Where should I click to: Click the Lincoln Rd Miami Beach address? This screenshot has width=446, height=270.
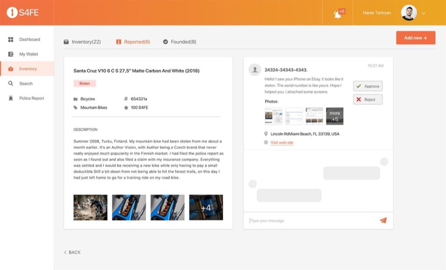[305, 134]
